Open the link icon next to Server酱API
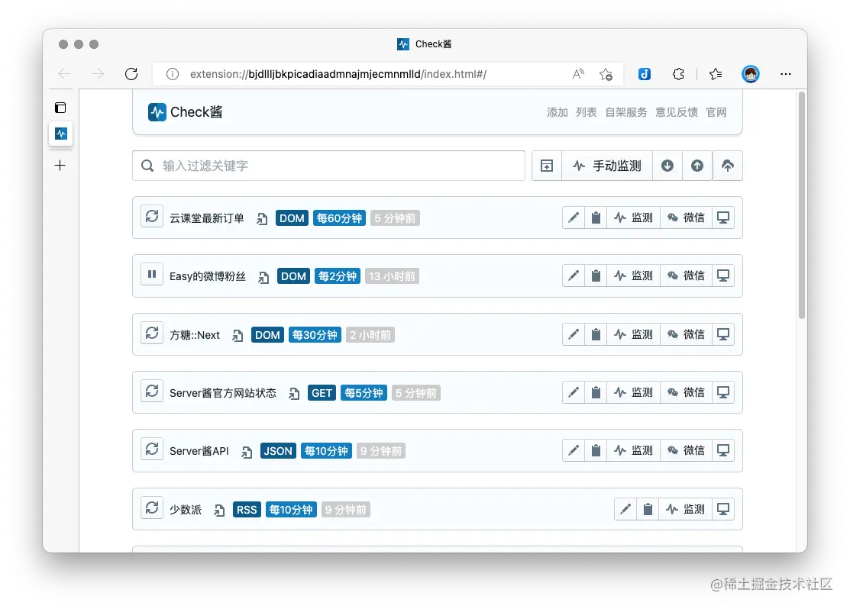The width and height of the screenshot is (850, 609). [x=247, y=452]
